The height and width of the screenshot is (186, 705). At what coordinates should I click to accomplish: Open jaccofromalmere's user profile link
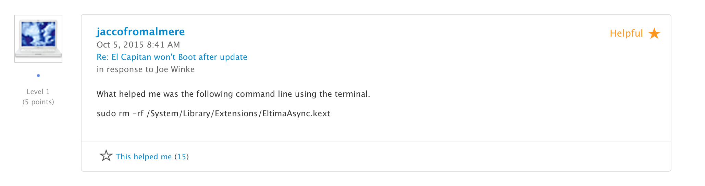click(x=140, y=31)
